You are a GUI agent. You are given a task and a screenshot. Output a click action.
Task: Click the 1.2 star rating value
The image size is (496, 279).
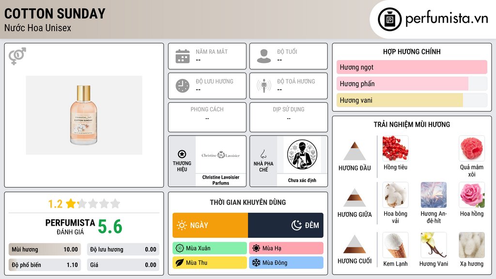pyautogui.click(x=55, y=204)
